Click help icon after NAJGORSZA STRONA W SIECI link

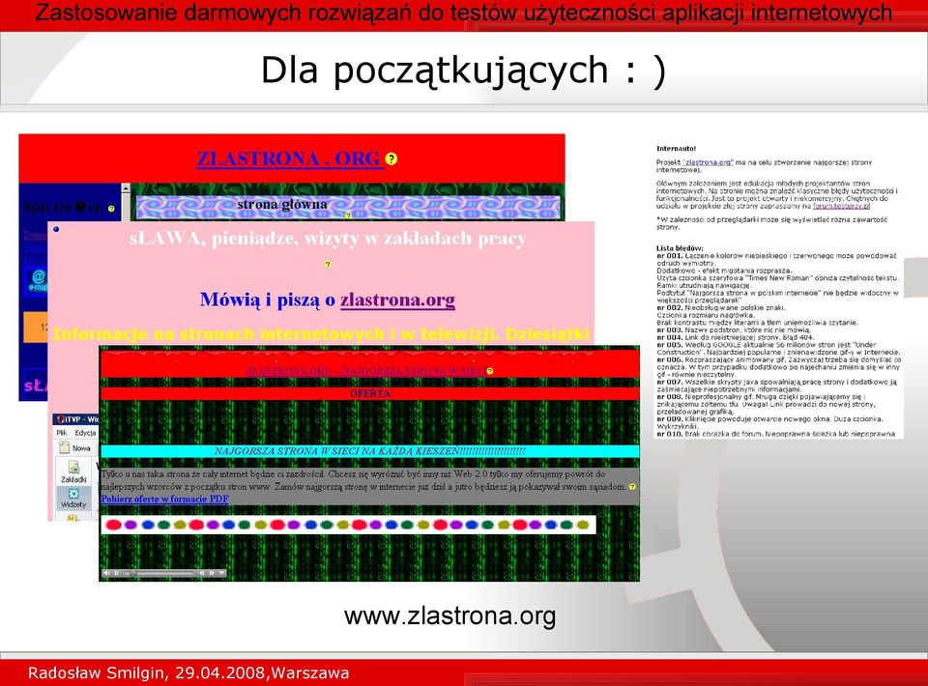pyautogui.click(x=490, y=371)
